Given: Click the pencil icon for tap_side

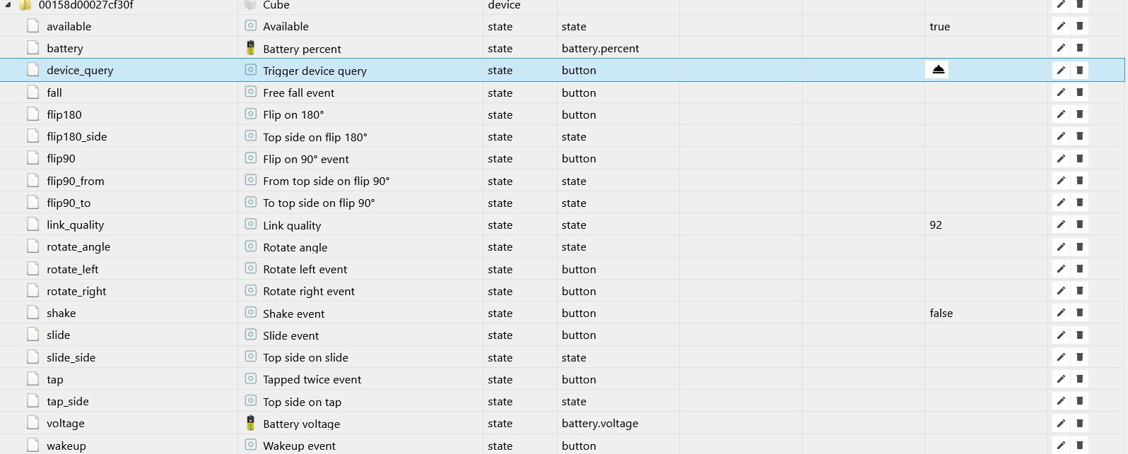Looking at the screenshot, I should click(1060, 401).
